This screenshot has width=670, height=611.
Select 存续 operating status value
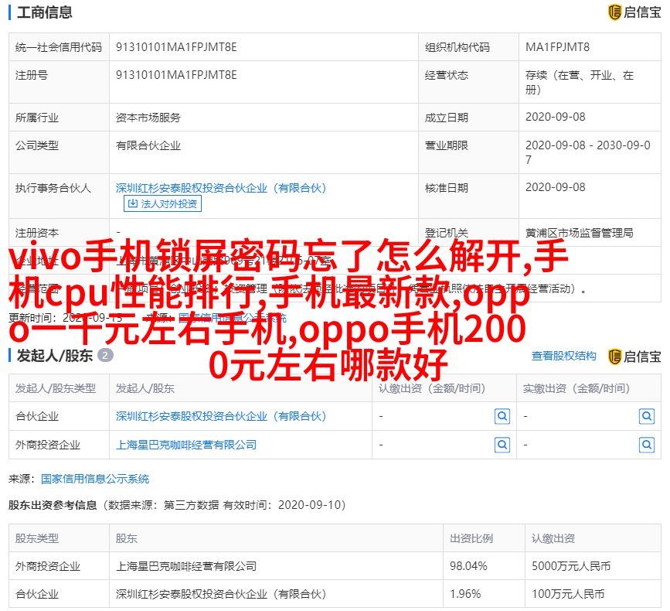pyautogui.click(x=580, y=82)
